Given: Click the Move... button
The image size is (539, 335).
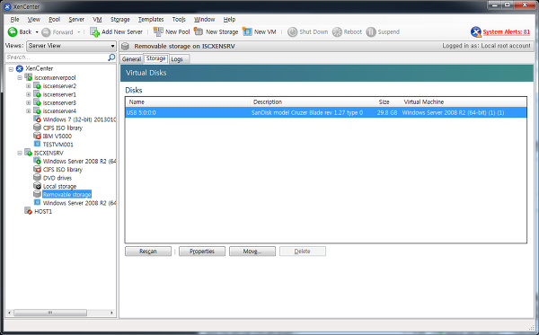Looking at the screenshot, I should click(x=252, y=251).
